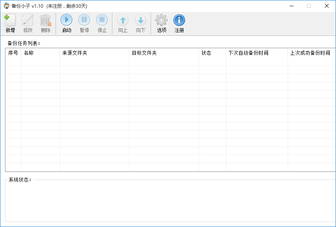This screenshot has height=227, width=336.
Task: Click the 下次自动备份时间 column header
Action: (257, 53)
